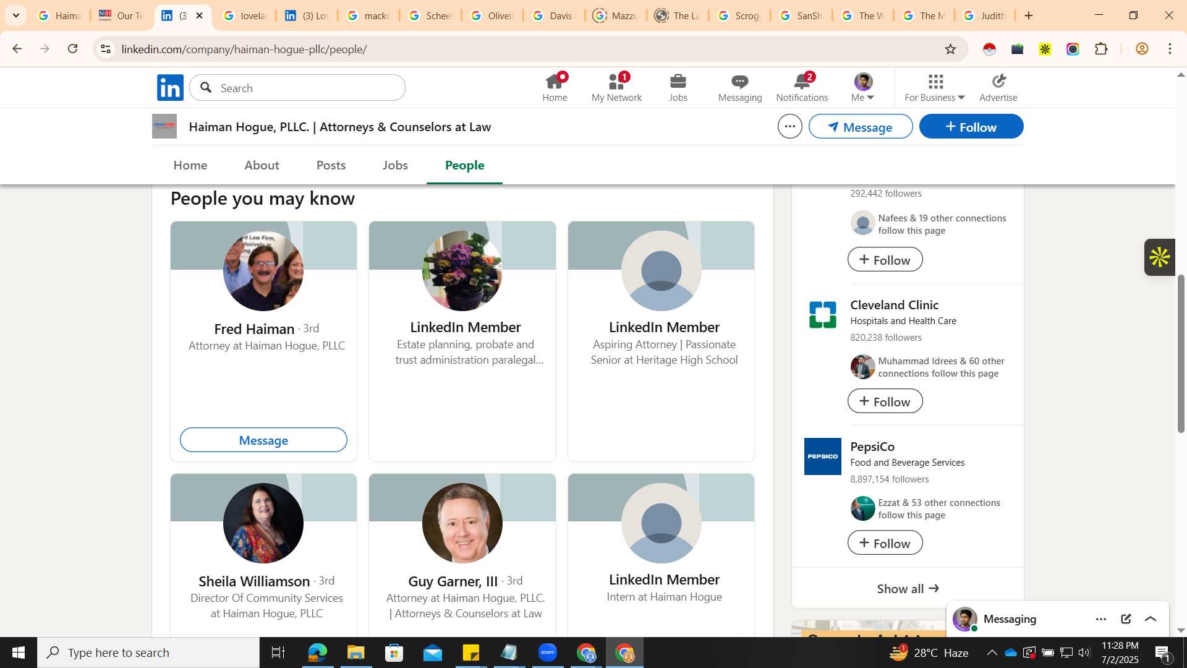
Task: Click the PepsiCo logo
Action: (x=822, y=456)
